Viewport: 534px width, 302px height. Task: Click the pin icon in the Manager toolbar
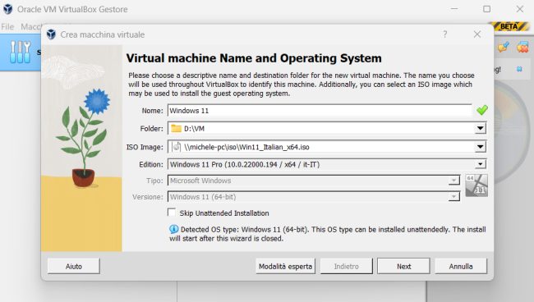pos(504,47)
